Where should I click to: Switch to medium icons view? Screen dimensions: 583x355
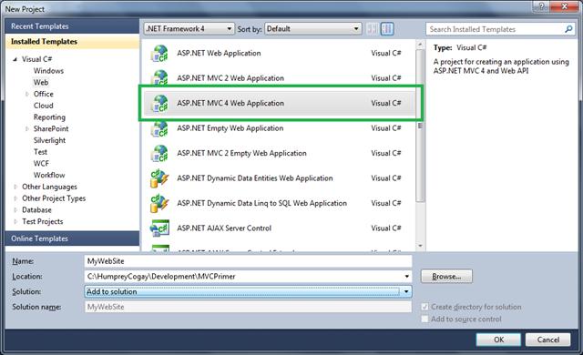click(387, 28)
